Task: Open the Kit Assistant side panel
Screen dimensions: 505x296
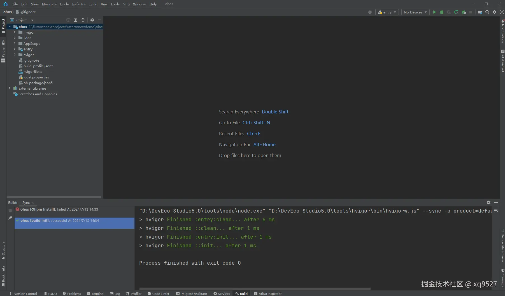Action: pyautogui.click(x=502, y=61)
